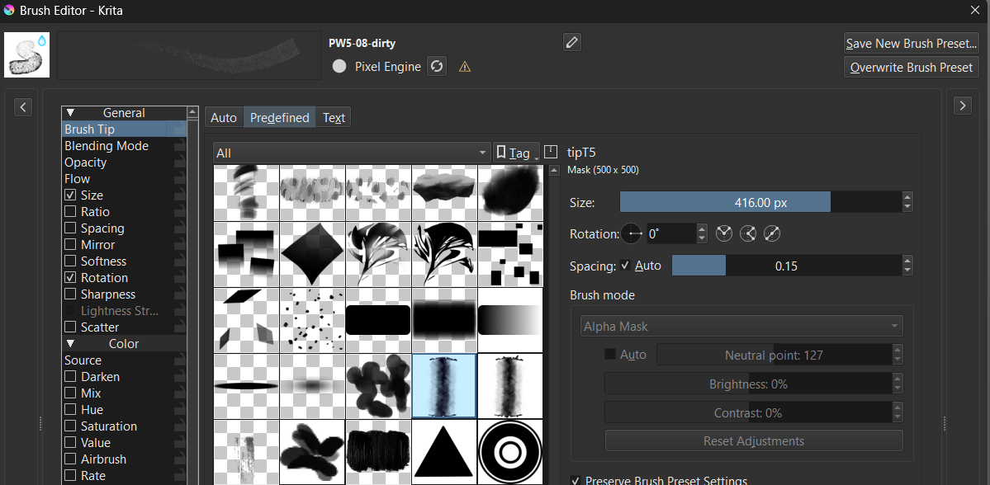Click the brush Size slider

pos(760,202)
